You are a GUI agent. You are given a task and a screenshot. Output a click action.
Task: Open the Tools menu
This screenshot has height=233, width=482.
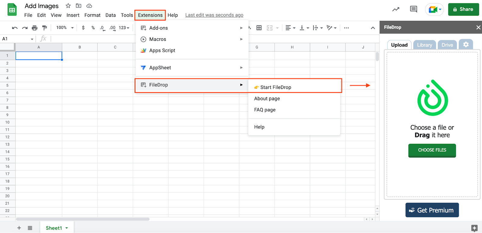coord(127,15)
